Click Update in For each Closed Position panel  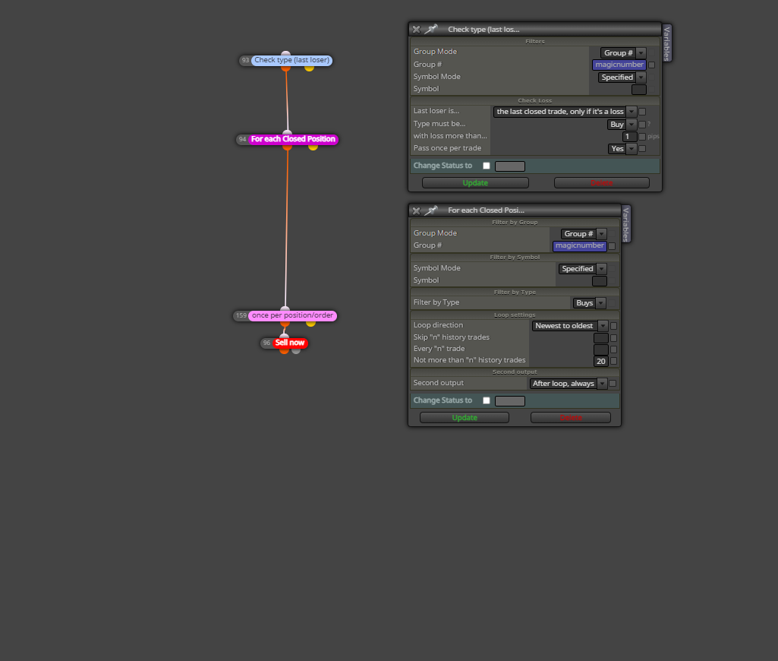(x=465, y=418)
